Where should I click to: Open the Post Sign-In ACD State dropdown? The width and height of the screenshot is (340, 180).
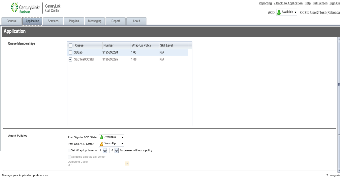click(112, 137)
